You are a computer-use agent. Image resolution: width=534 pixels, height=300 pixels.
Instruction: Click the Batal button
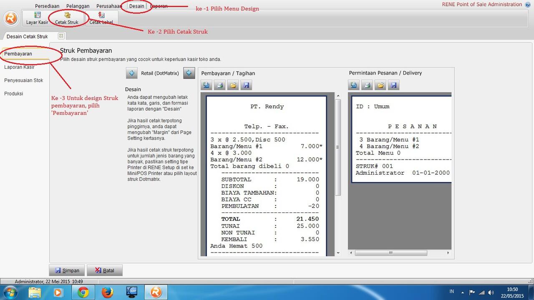[105, 270]
